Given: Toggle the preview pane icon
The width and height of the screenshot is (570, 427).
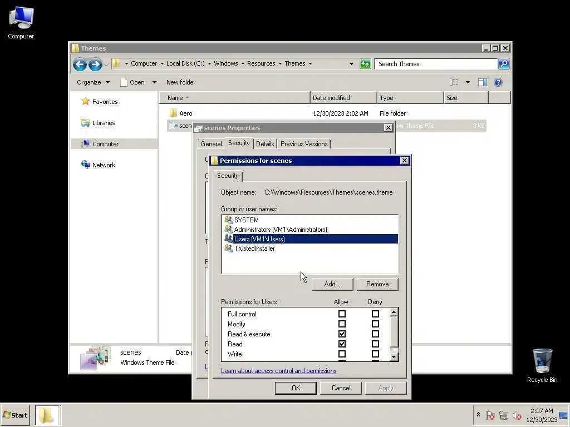Looking at the screenshot, I should pos(483,82).
